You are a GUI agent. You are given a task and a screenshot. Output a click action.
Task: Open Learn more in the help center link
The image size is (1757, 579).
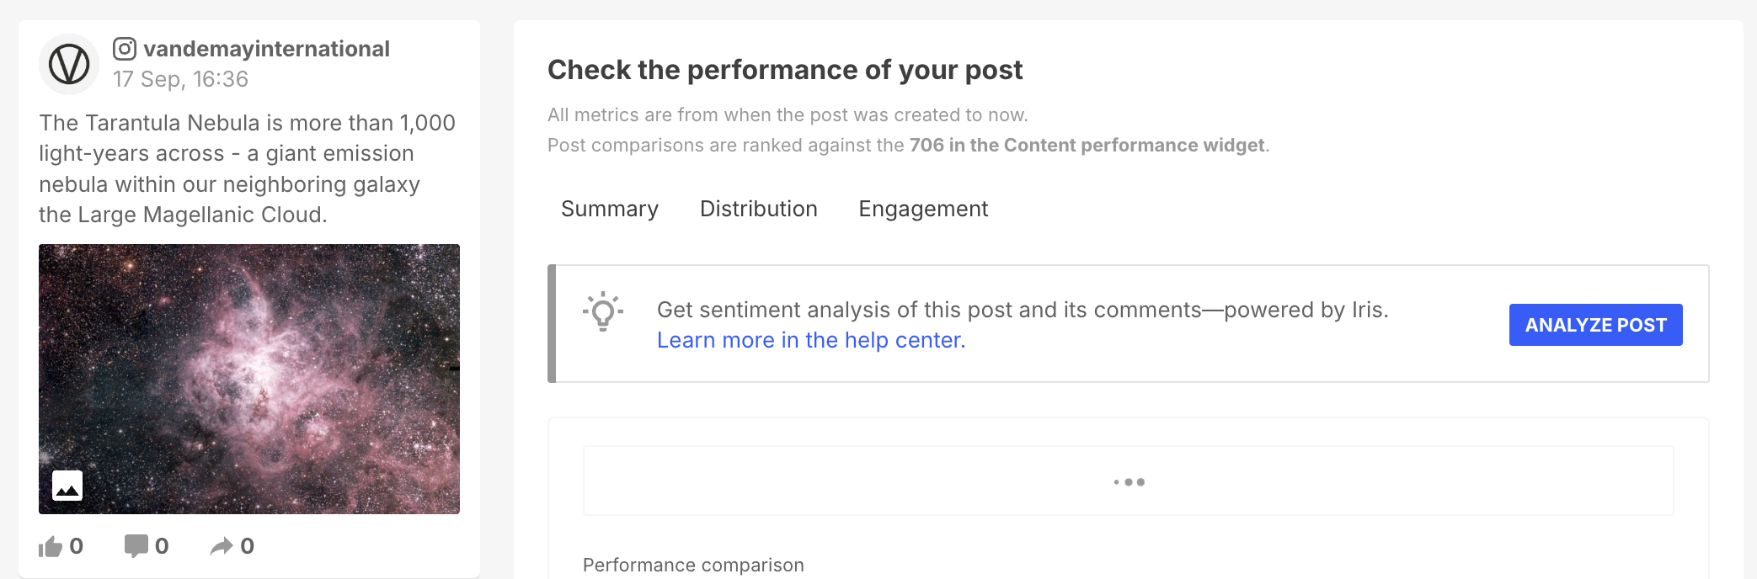tap(811, 340)
